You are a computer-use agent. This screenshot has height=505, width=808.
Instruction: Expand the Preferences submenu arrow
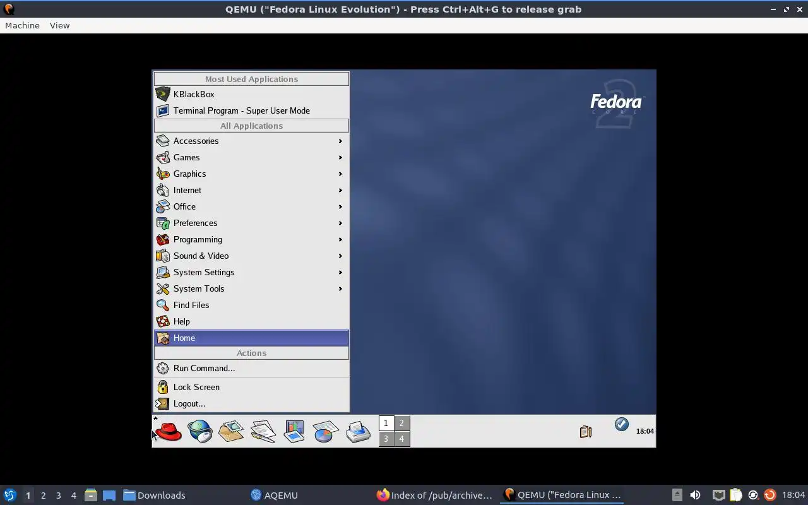tap(340, 223)
